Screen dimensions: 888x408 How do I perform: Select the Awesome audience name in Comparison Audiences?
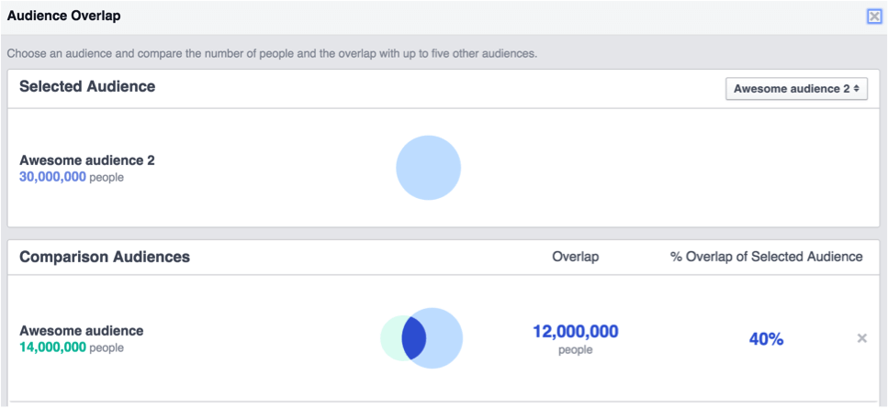pyautogui.click(x=82, y=331)
